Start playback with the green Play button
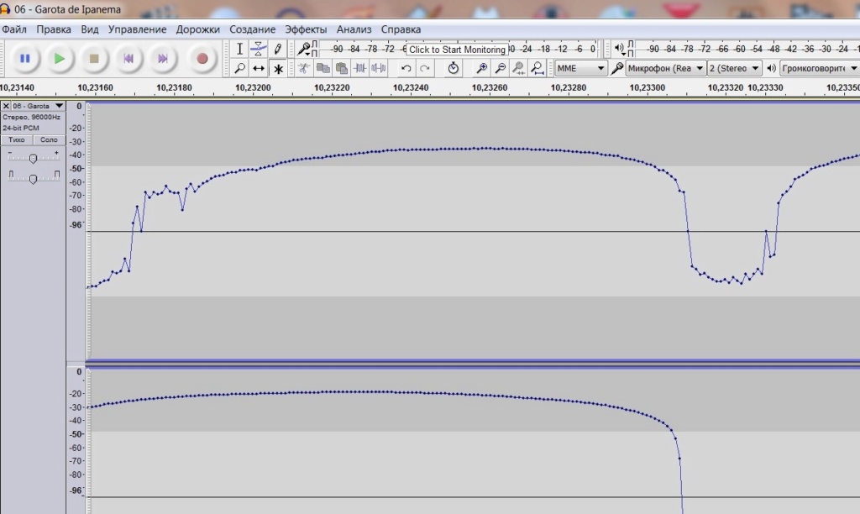The width and height of the screenshot is (860, 514). coord(60,59)
